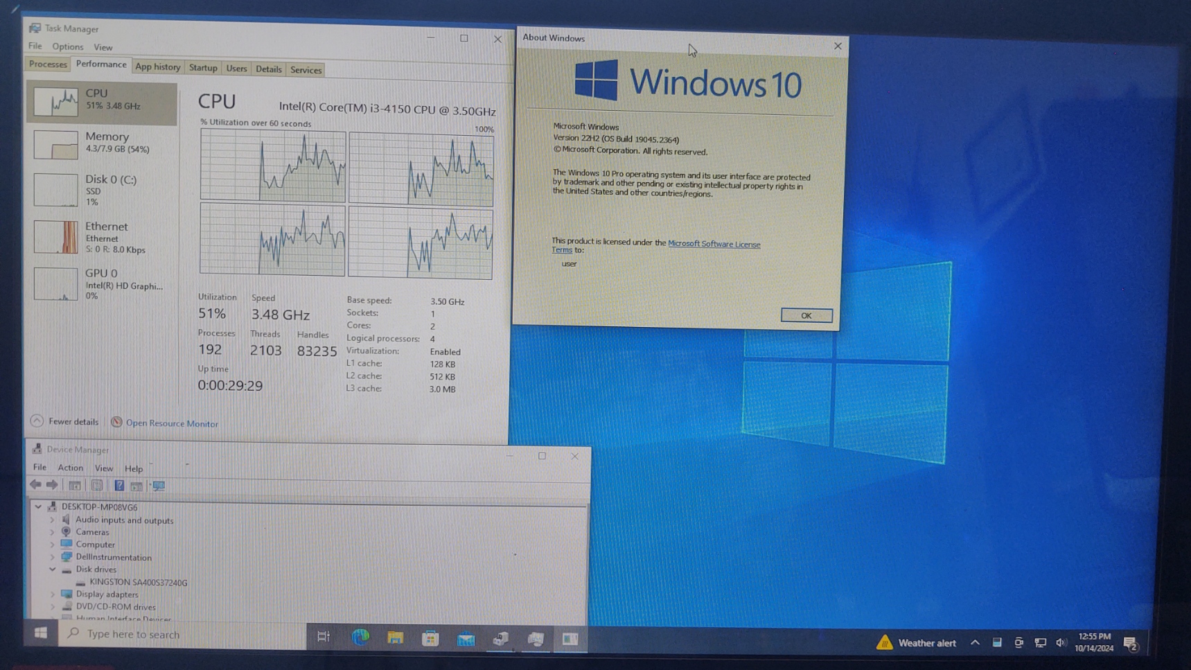Expand the Display adapters node
The width and height of the screenshot is (1191, 670).
[53, 594]
